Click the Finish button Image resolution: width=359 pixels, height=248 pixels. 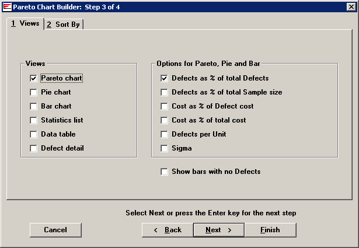[270, 230]
